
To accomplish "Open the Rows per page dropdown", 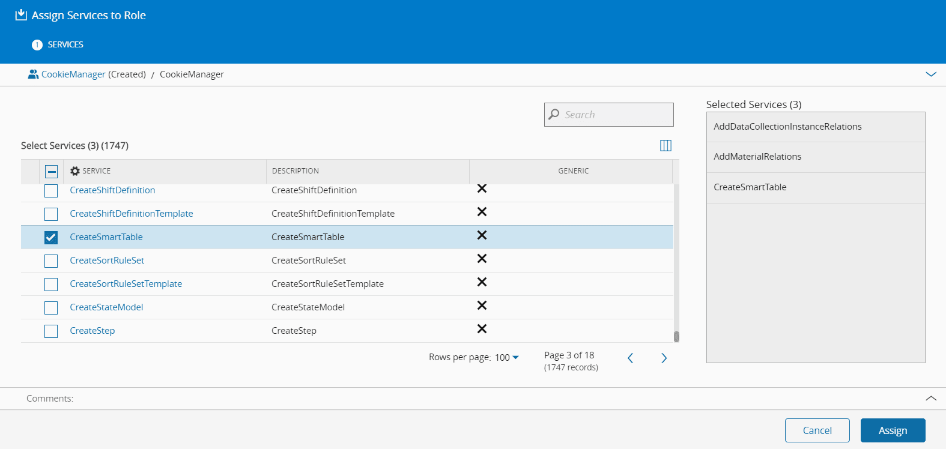I will coord(506,358).
